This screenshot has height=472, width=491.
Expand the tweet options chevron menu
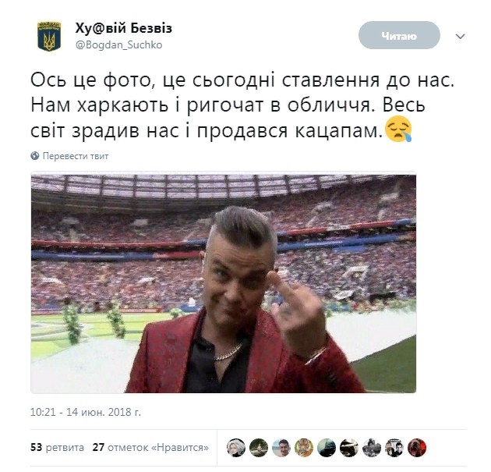pos(460,37)
